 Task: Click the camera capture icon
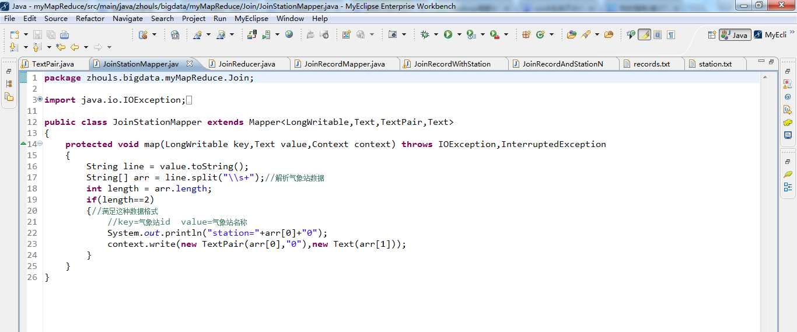[393, 34]
